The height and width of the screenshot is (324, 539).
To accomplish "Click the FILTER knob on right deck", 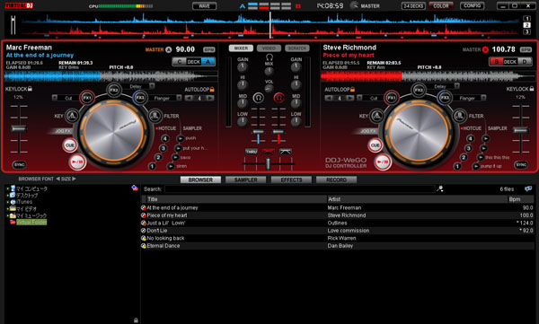I will pyautogui.click(x=460, y=116).
